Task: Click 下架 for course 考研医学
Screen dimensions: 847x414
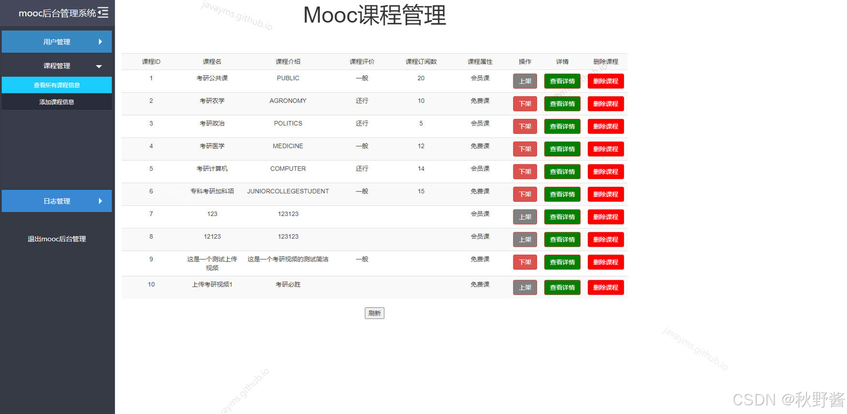Action: click(x=525, y=149)
